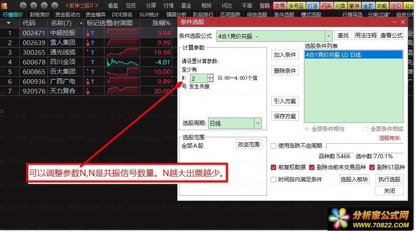The height and width of the screenshot is (232, 416).
Task: Select 全部条件相或 radio button
Action: tap(365, 129)
